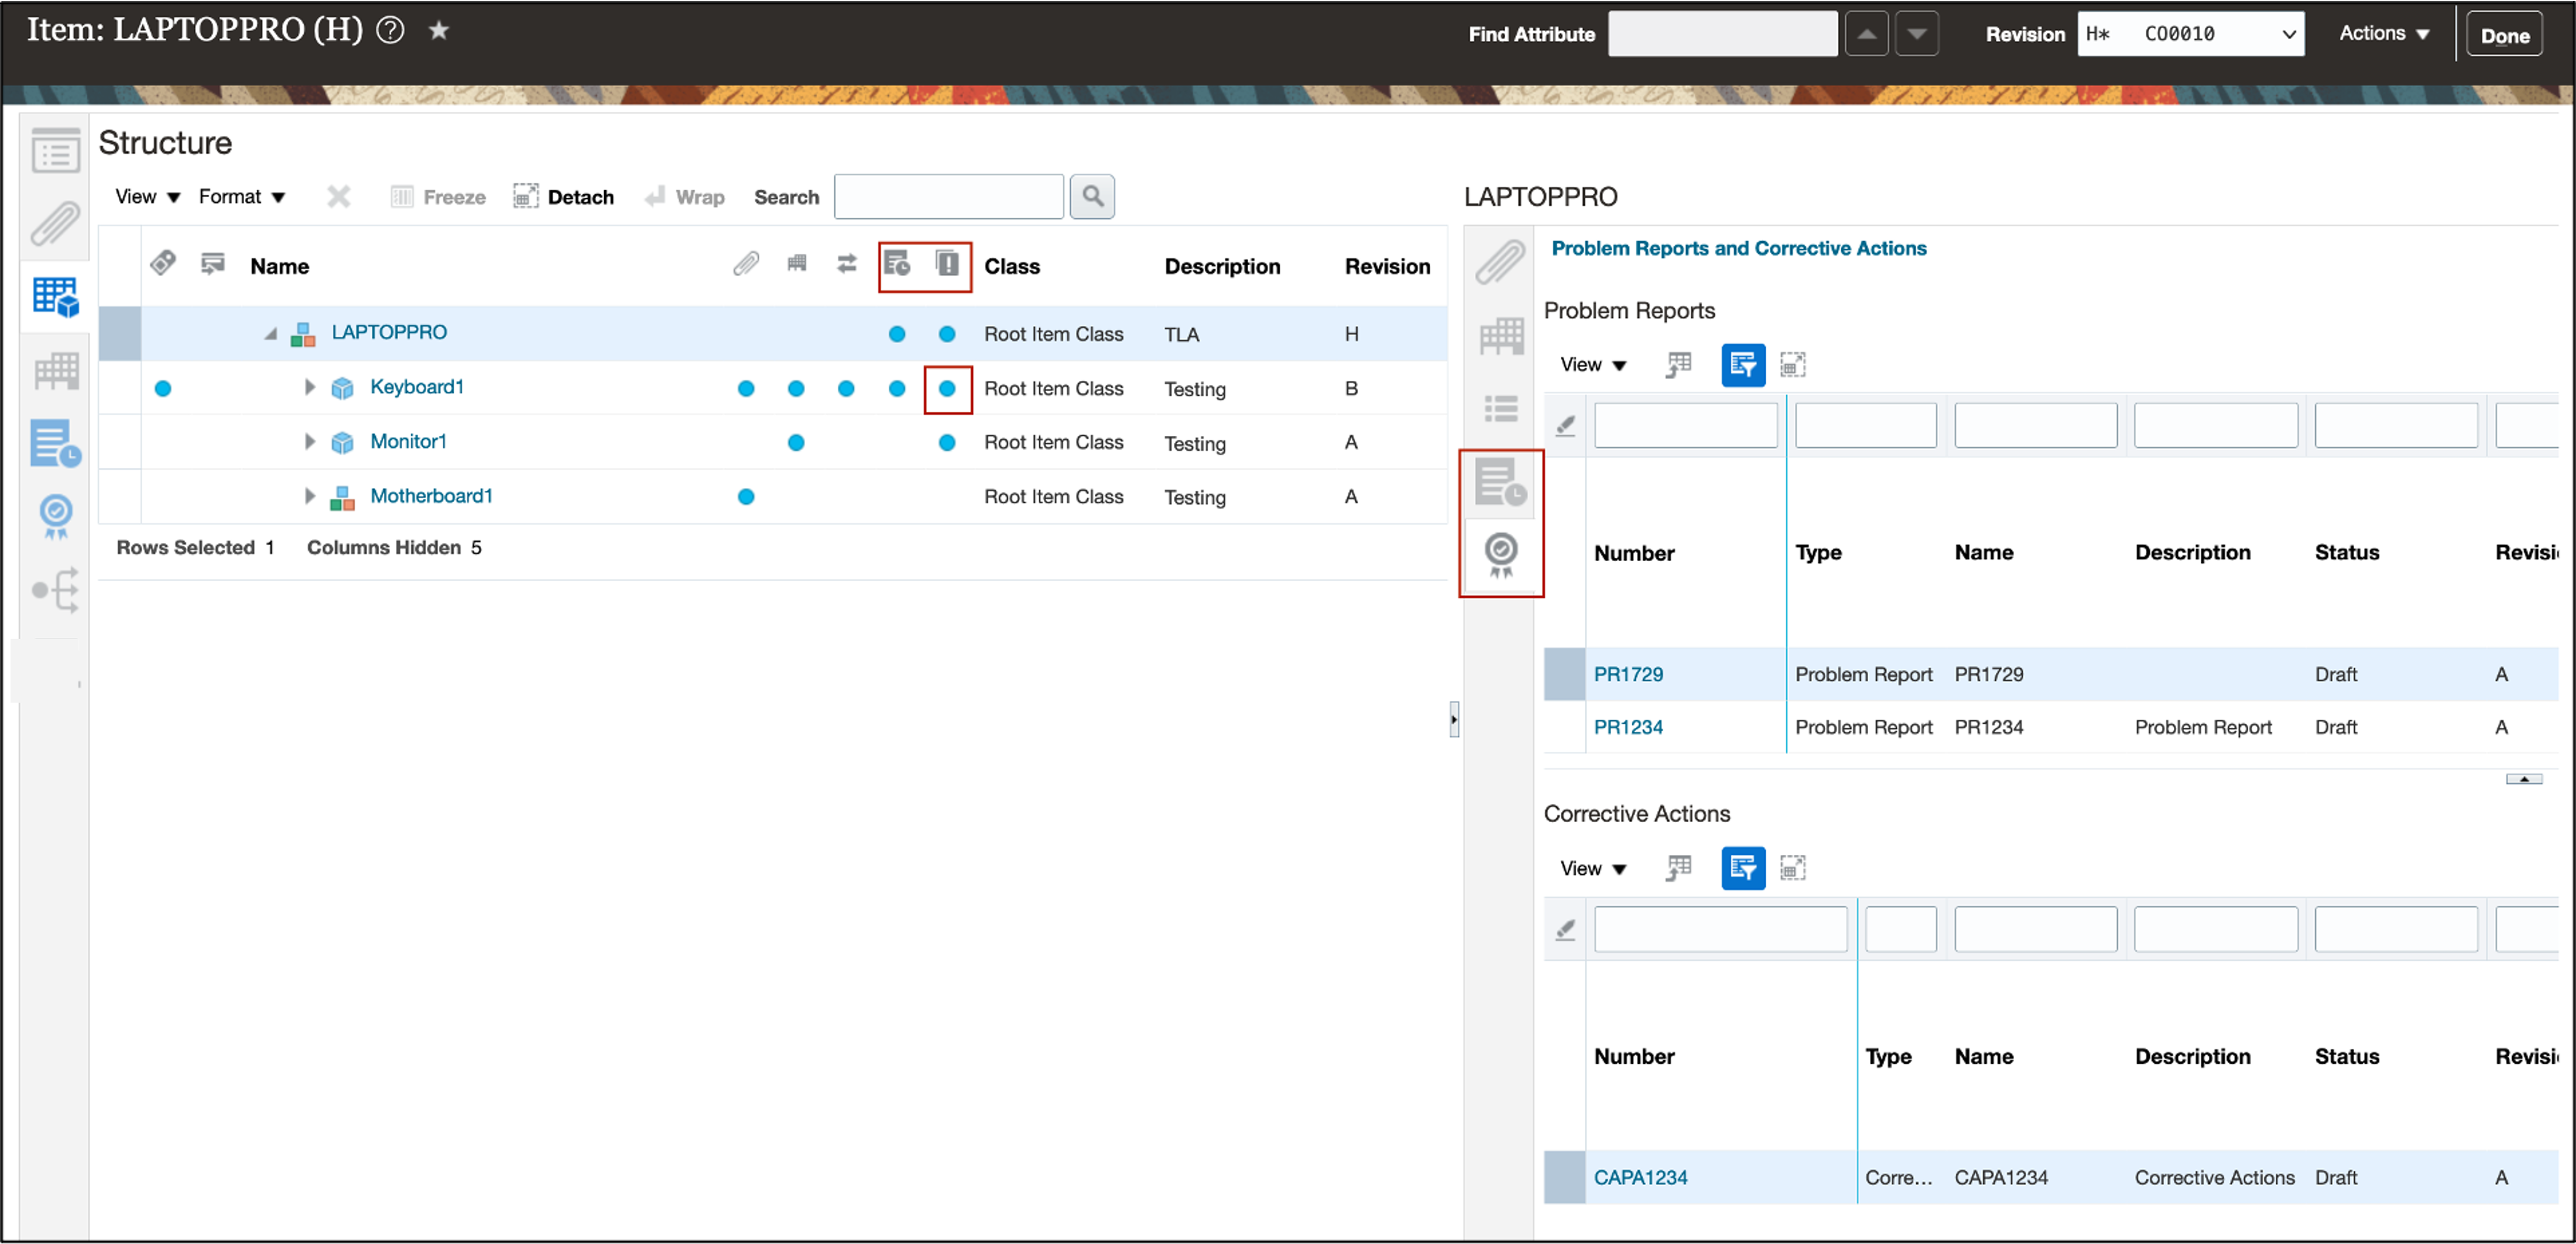Click the quality indicator dot for Keyboard1
The height and width of the screenshot is (1244, 2576).
(947, 389)
